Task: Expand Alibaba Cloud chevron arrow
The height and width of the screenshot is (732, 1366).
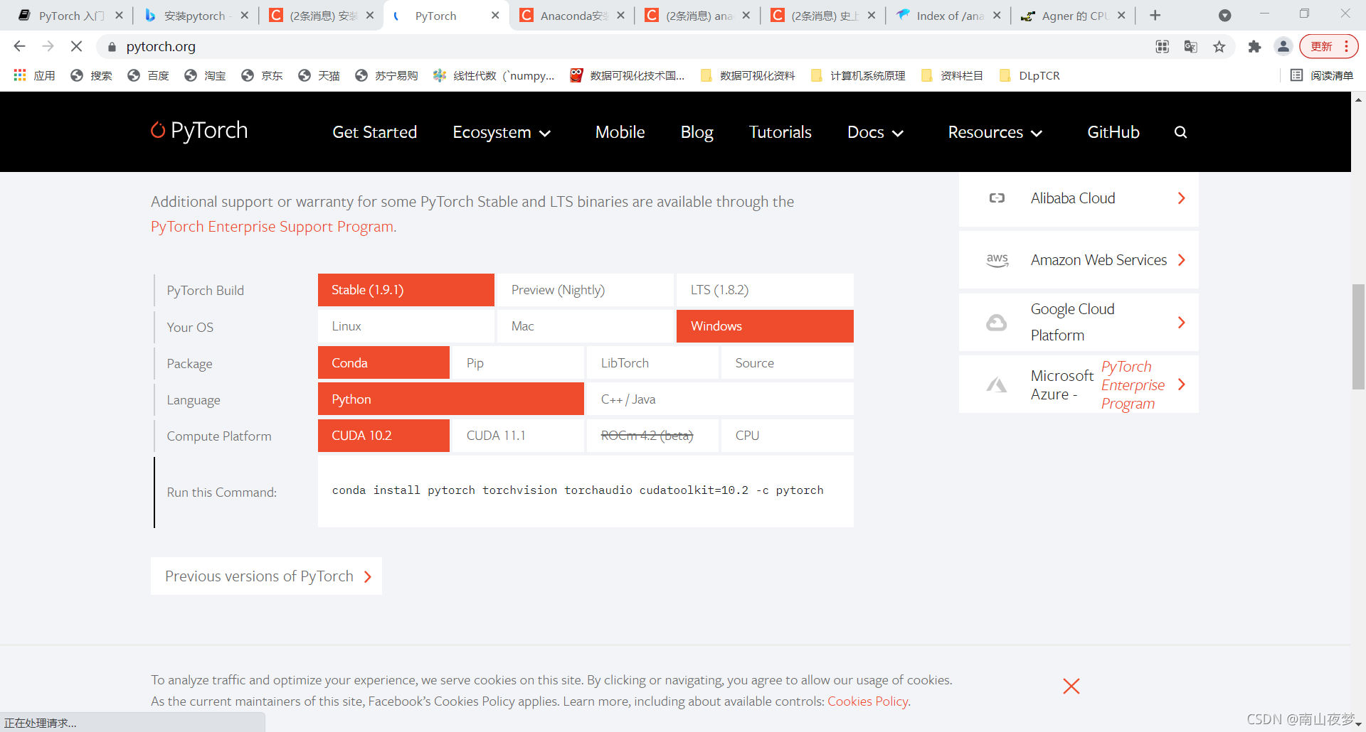Action: [1181, 198]
